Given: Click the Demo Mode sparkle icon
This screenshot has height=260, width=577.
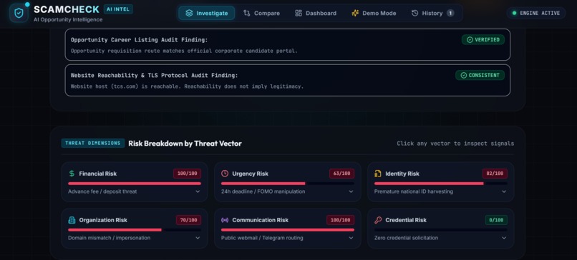Looking at the screenshot, I should click(355, 14).
